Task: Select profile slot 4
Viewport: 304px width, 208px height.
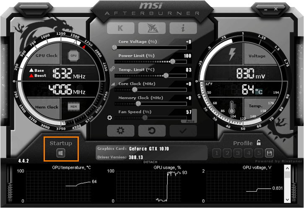Action: click(248, 153)
